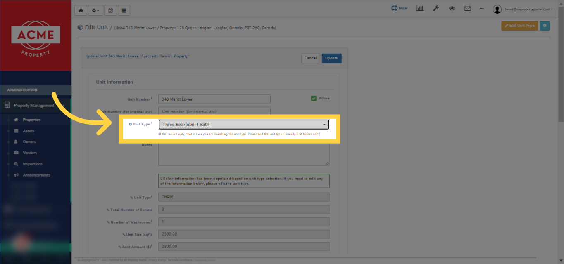Expand the settings gear dropdown in toolbar
The height and width of the screenshot is (264, 564).
tap(95, 10)
